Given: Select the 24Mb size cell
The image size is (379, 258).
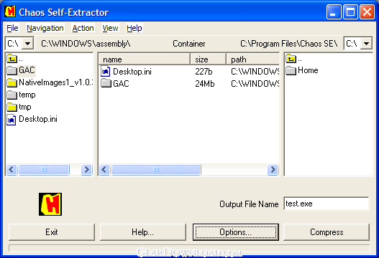Looking at the screenshot, I should pyautogui.click(x=205, y=84).
